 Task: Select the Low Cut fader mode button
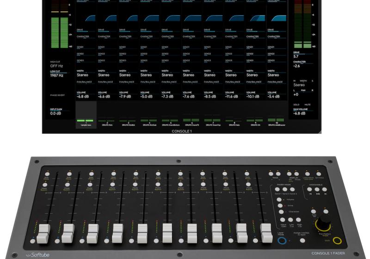(291, 220)
